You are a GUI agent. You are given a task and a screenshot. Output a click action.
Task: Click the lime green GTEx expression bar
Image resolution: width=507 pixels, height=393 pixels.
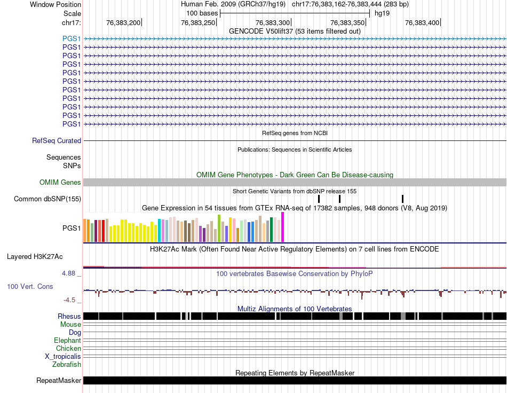point(219,229)
